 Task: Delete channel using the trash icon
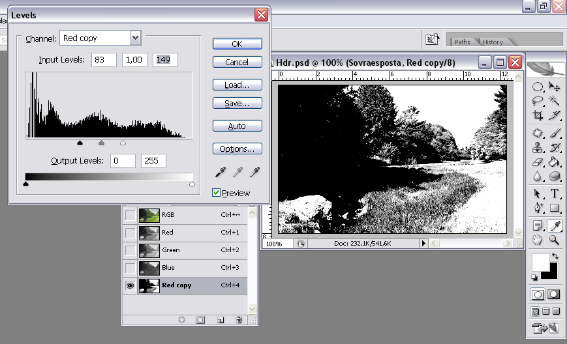point(239,320)
